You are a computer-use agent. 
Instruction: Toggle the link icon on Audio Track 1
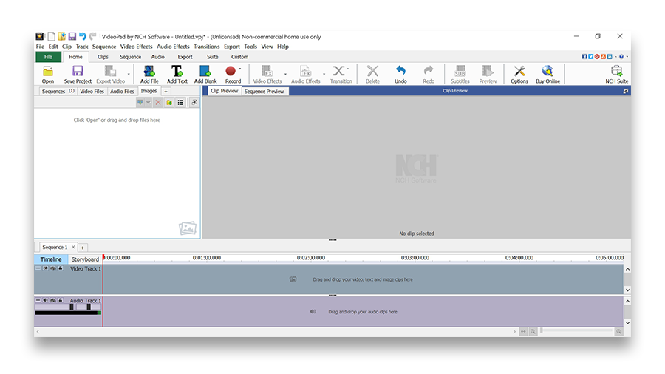click(53, 300)
